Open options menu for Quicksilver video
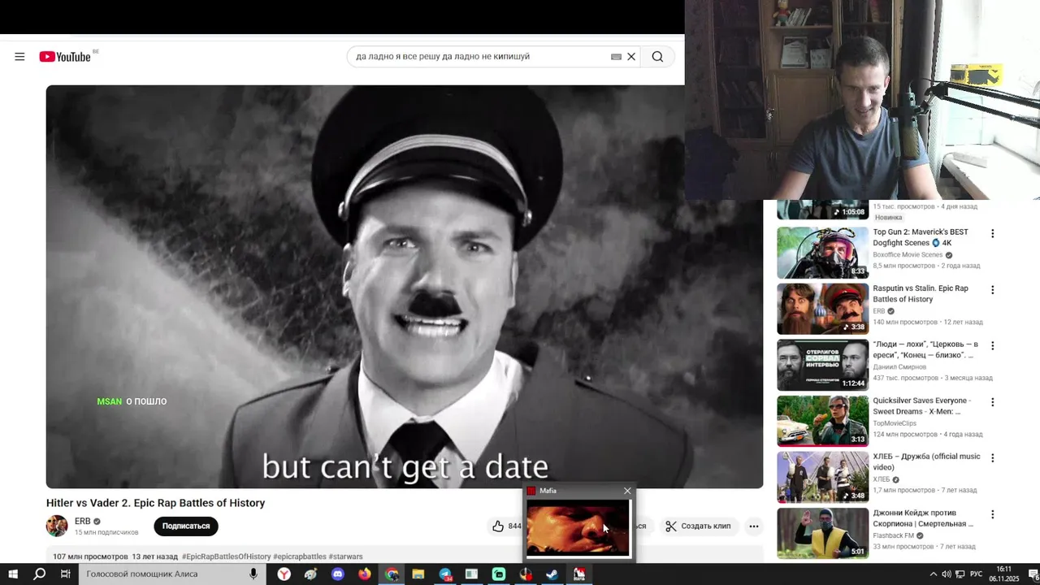This screenshot has height=585, width=1040. 992,402
